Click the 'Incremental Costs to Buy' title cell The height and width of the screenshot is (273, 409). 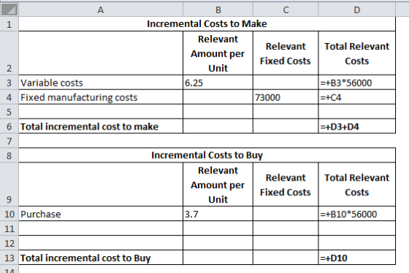click(x=207, y=156)
